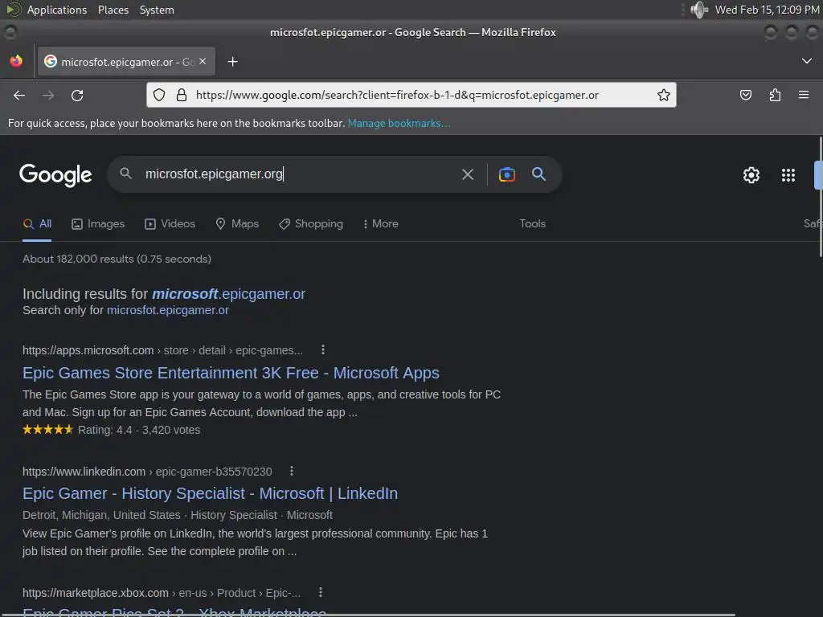Click the https://apps.microsoft.com breadcrumb URL
Image resolution: width=823 pixels, height=617 pixels.
88,350
